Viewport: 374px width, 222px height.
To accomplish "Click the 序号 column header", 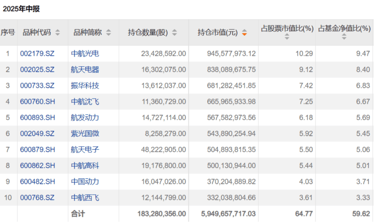I will (8, 32).
